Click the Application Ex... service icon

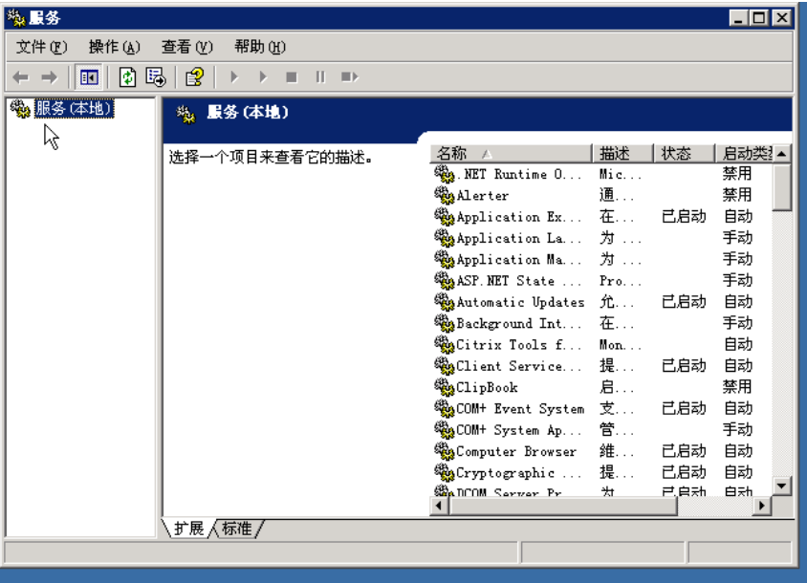tap(445, 217)
